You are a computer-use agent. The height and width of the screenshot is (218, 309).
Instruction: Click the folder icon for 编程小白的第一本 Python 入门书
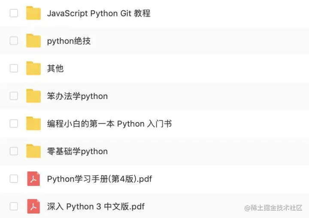pyautogui.click(x=33, y=124)
